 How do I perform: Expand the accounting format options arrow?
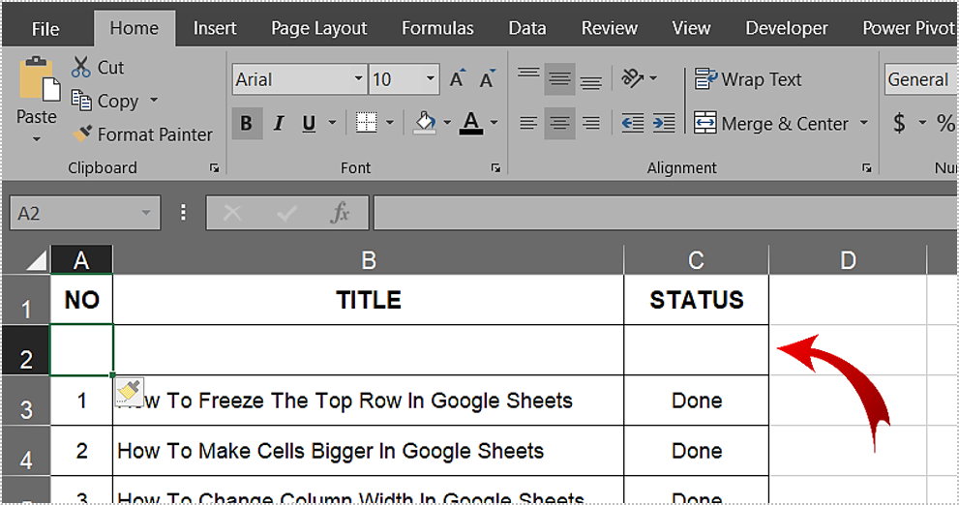(x=922, y=123)
